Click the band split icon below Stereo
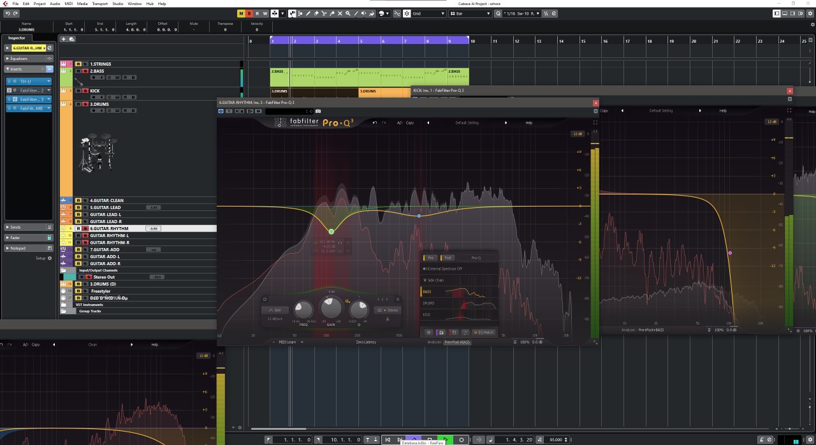The width and height of the screenshot is (816, 445). 388,319
